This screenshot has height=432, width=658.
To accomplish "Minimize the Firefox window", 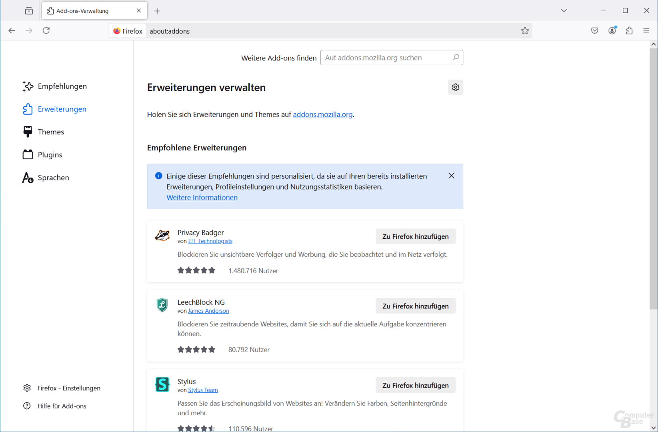I will pos(604,10).
